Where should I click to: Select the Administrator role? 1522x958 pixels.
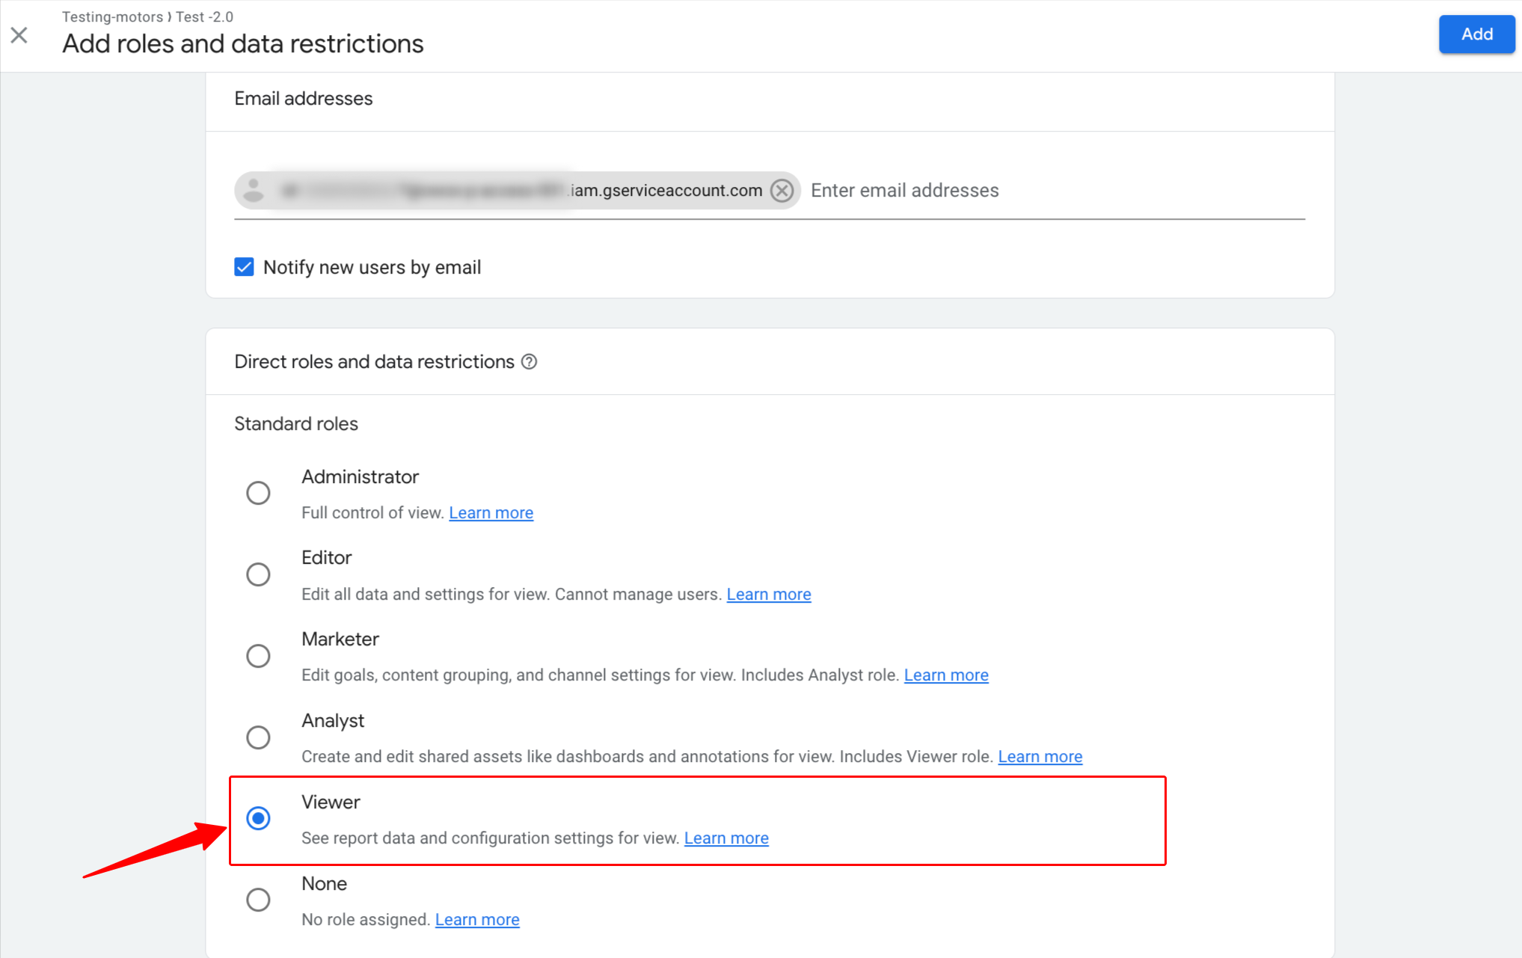[x=259, y=493]
